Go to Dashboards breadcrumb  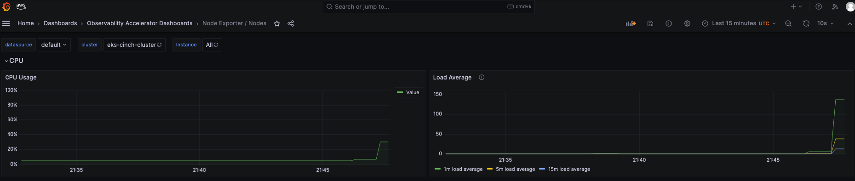click(x=60, y=23)
